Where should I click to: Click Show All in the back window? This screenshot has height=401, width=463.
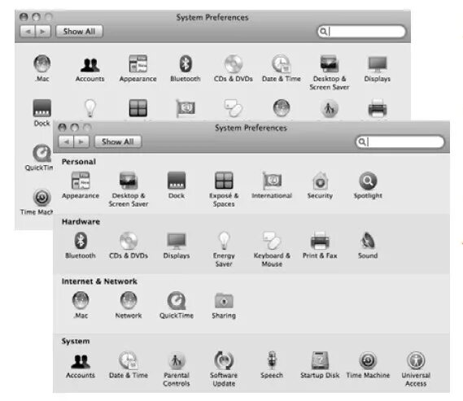79,31
